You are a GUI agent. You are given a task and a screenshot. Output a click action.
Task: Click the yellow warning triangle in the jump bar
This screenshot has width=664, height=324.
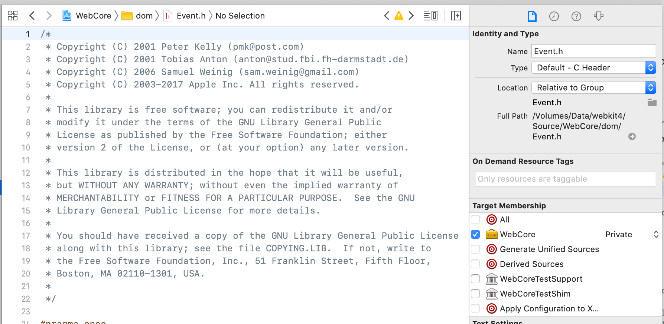(398, 16)
